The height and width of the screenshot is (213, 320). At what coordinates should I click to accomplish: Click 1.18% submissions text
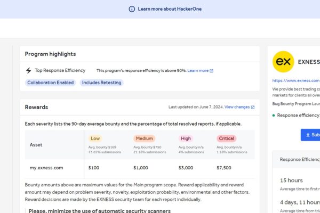pyautogui.click(x=232, y=152)
